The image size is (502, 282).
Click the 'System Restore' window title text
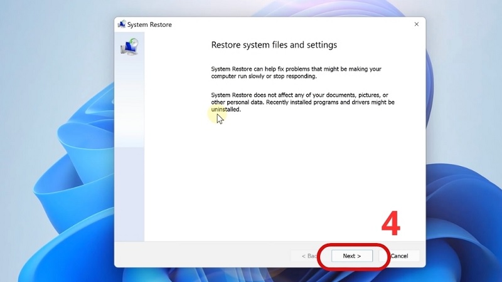click(x=149, y=24)
